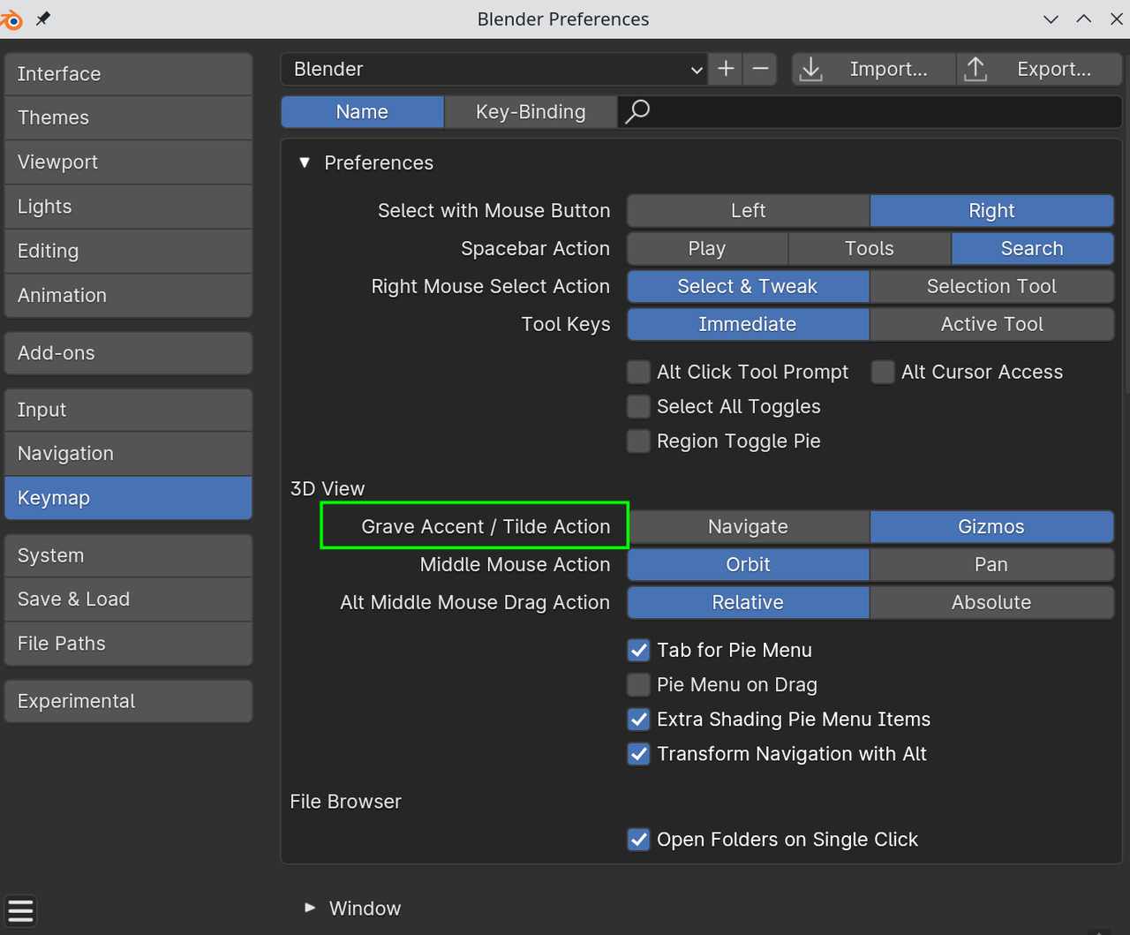
Task: Click the Export keymap upload icon
Action: pyautogui.click(x=976, y=69)
